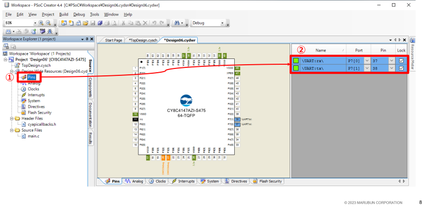Click the Zoom In magnifier icon
This screenshot has height=208, width=425.
pos(41,23)
